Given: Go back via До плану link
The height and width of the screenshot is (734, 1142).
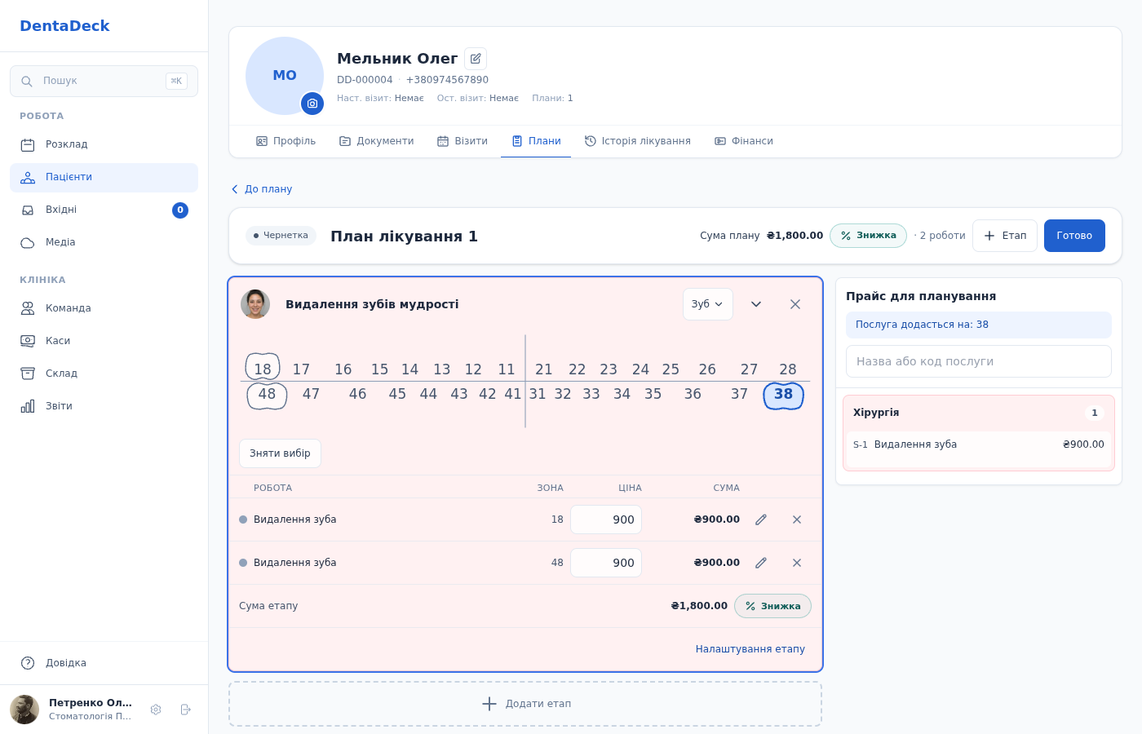Looking at the screenshot, I should tap(261, 189).
